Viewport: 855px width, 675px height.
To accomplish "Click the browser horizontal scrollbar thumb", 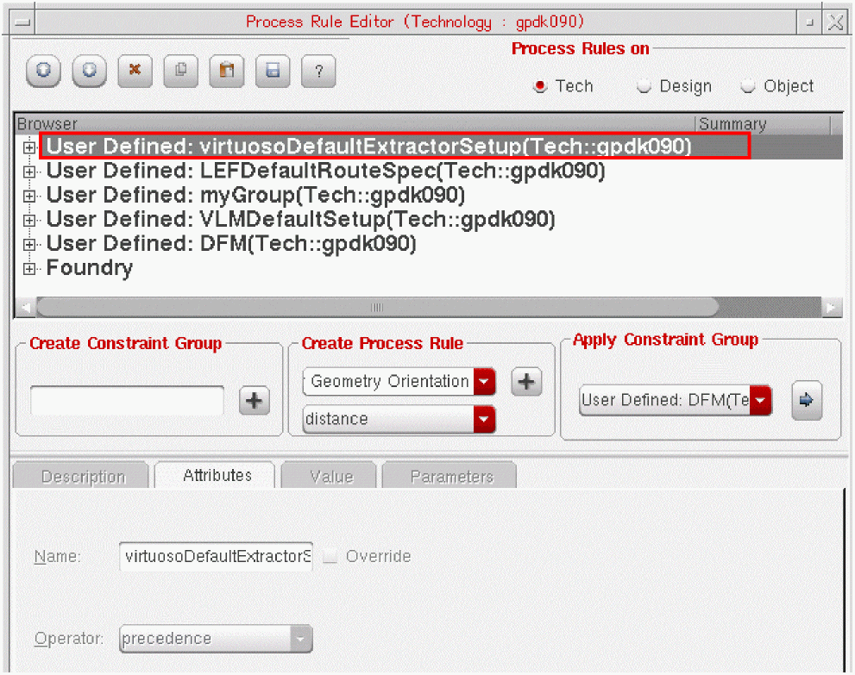I will coord(377,307).
